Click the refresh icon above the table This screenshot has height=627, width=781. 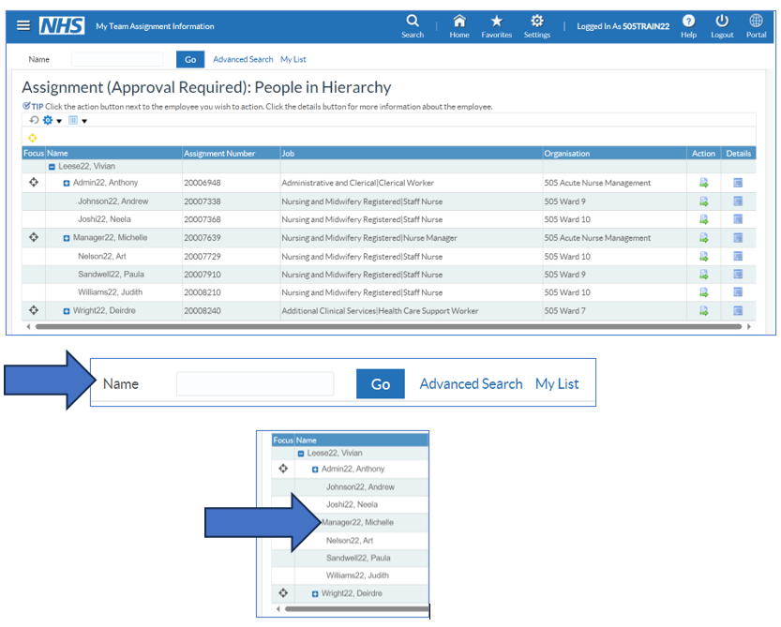34,120
